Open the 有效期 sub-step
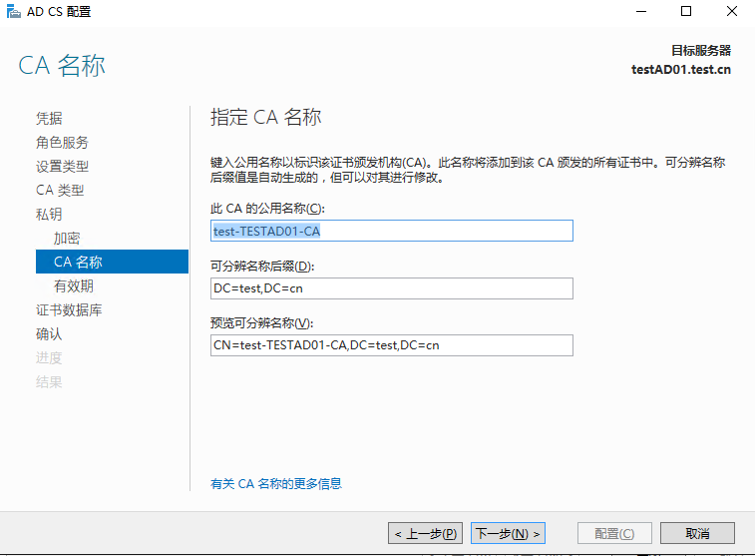The height and width of the screenshot is (556, 755). [73, 286]
